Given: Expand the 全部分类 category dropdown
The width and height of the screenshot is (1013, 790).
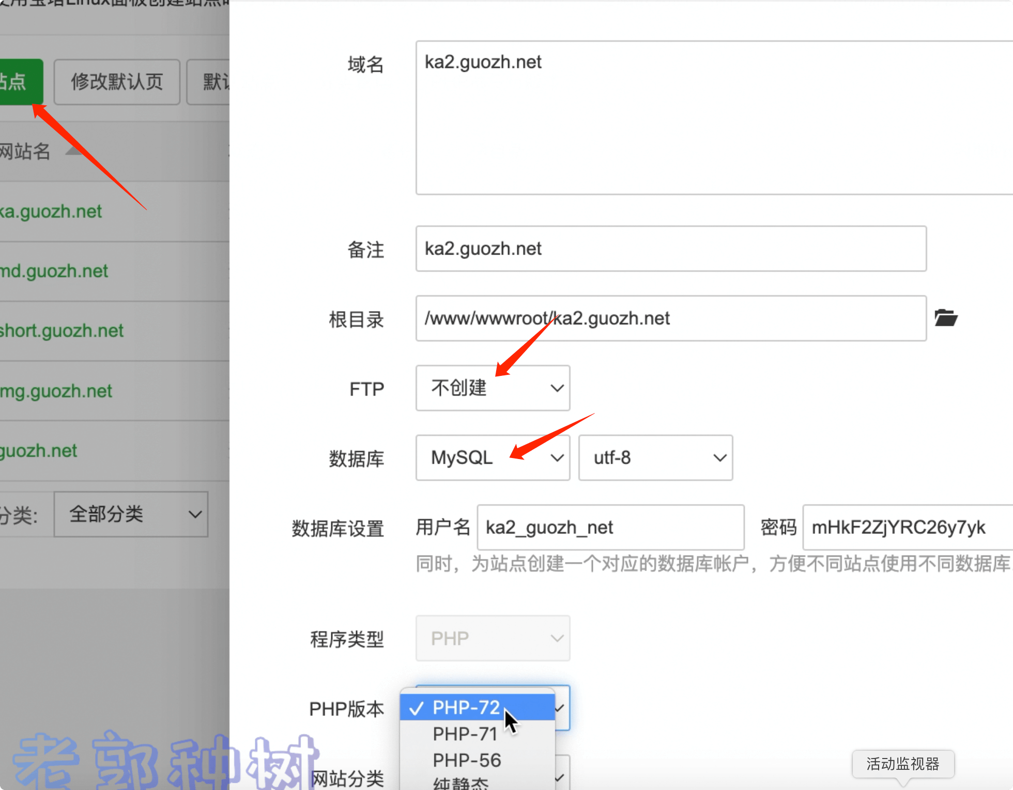Looking at the screenshot, I should coord(131,514).
